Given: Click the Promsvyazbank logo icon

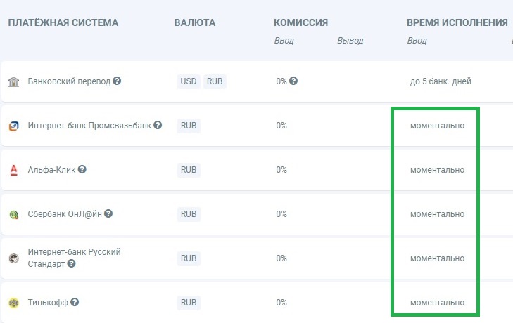Looking at the screenshot, I should pos(14,126).
